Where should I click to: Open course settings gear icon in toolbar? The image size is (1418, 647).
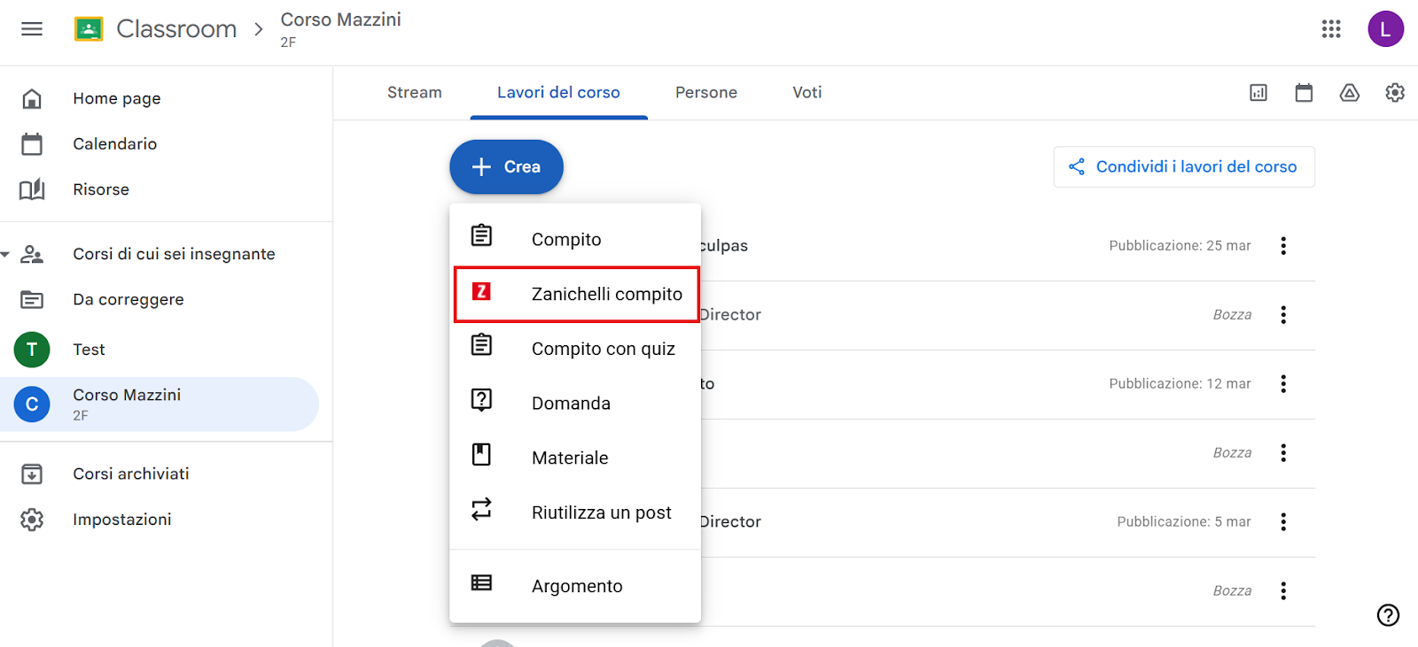coord(1395,93)
